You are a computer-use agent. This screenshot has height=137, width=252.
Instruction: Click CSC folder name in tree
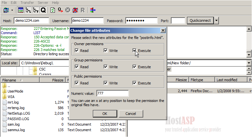[43, 69]
